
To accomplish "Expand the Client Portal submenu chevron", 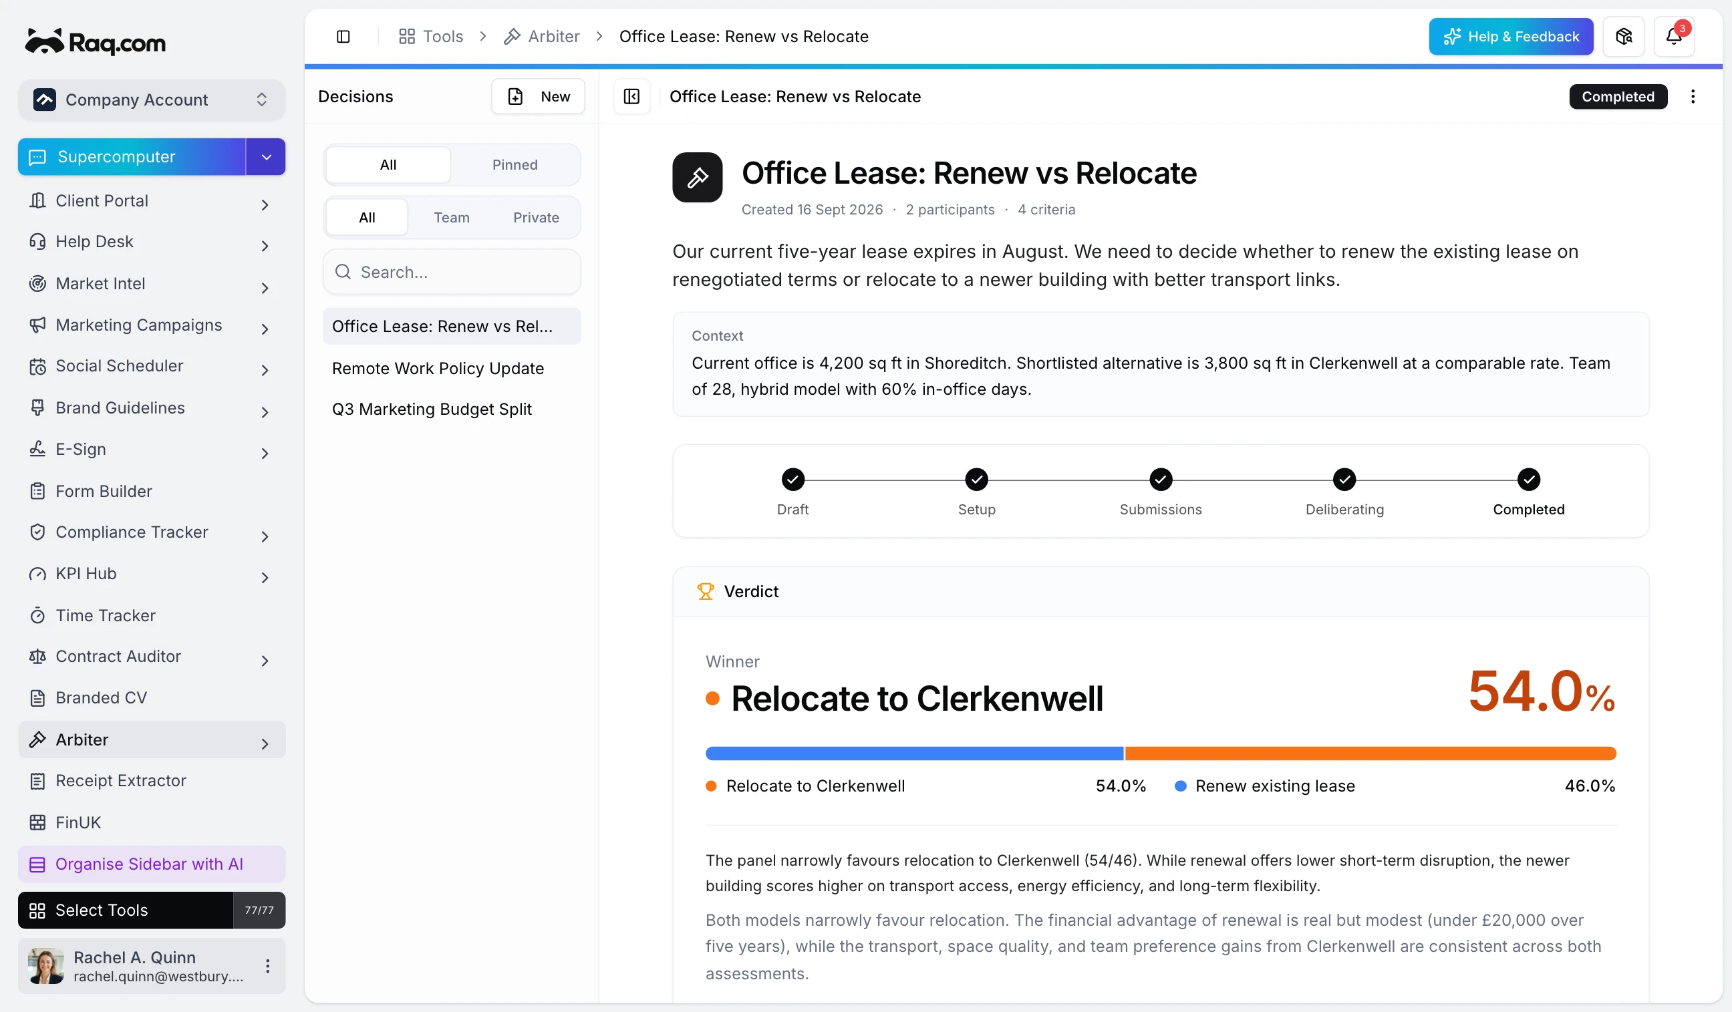I will coord(265,204).
